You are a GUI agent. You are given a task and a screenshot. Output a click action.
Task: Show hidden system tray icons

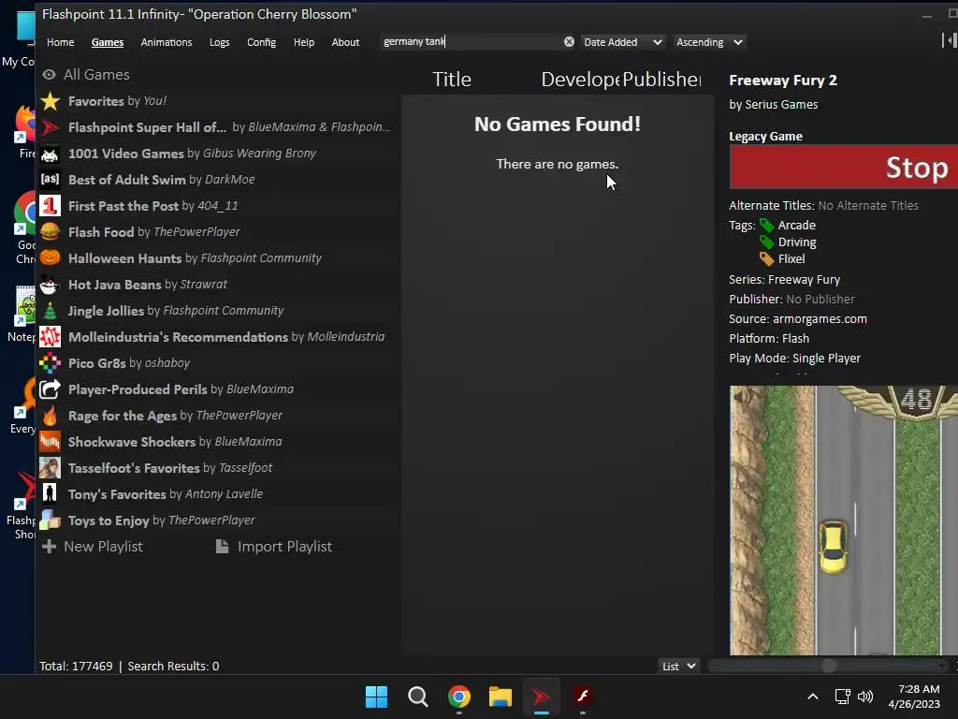pos(813,697)
